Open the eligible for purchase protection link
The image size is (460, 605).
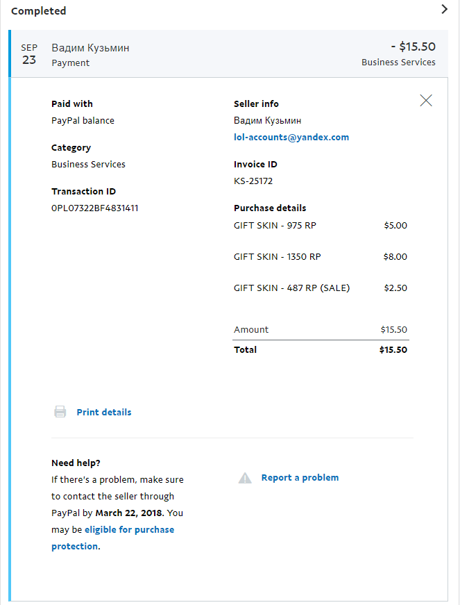pyautogui.click(x=128, y=530)
